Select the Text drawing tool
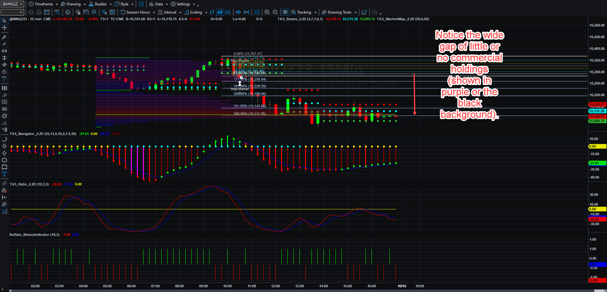The image size is (607, 292). coord(4,174)
